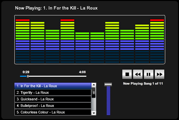Viewport: 179px width, 120px height.
Task: Pause the current song
Action: pos(149,74)
